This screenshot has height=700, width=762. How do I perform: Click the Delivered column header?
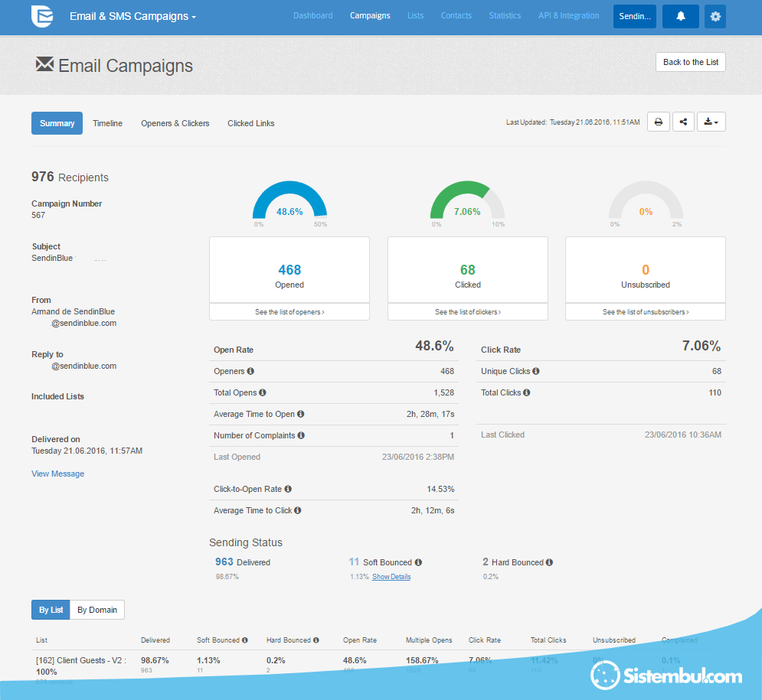(x=155, y=640)
